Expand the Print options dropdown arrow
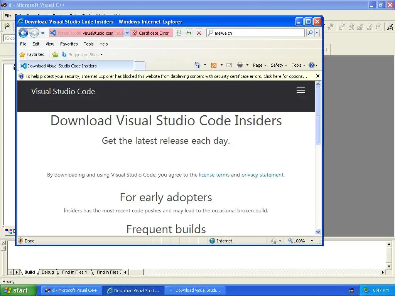This screenshot has height=296, width=395. (247, 65)
